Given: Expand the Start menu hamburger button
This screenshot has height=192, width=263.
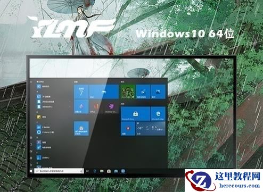Looking at the screenshot, I should click(31, 82).
